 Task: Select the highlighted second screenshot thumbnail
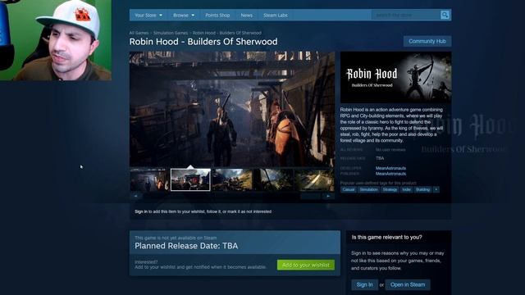point(190,180)
